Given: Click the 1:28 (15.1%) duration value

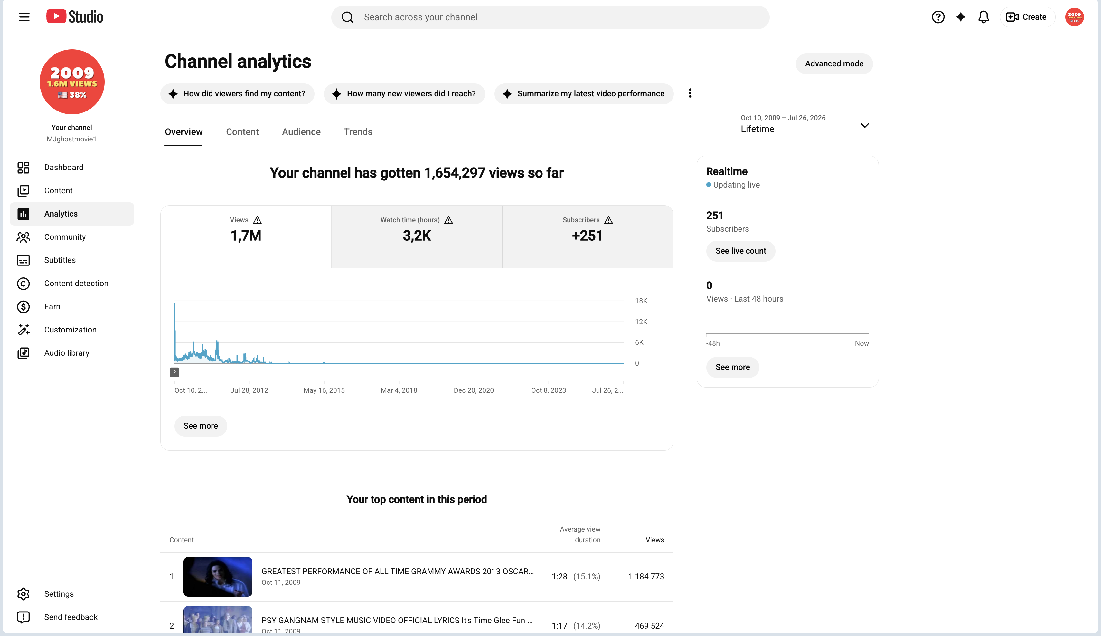Looking at the screenshot, I should (576, 576).
